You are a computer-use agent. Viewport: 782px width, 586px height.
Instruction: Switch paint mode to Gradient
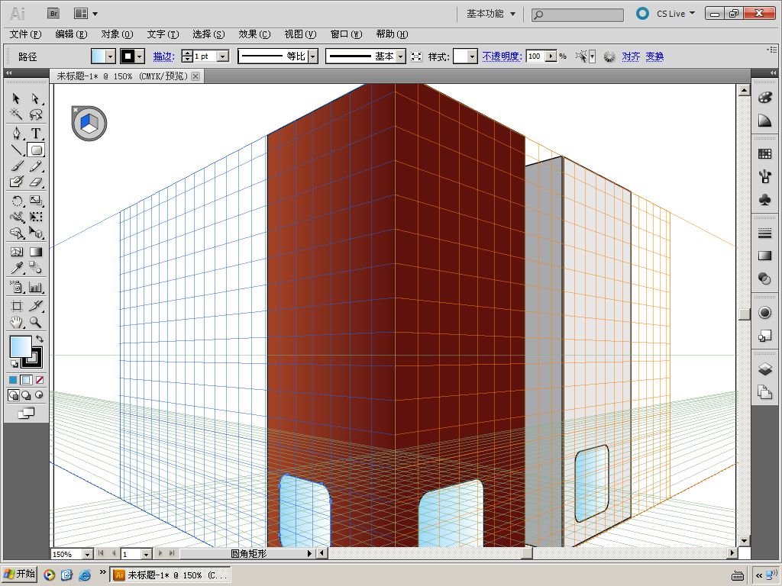pos(26,380)
